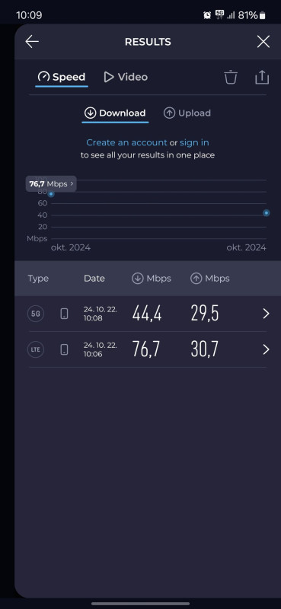Screen dimensions: 281x609
Task: Click the LTE connection type icon
Action: pos(35,350)
